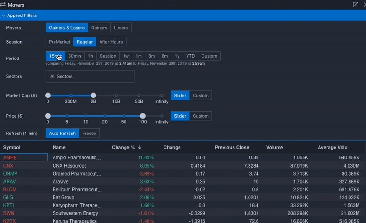Select the Losers movers option
This screenshot has height=223, width=366.
(121, 28)
